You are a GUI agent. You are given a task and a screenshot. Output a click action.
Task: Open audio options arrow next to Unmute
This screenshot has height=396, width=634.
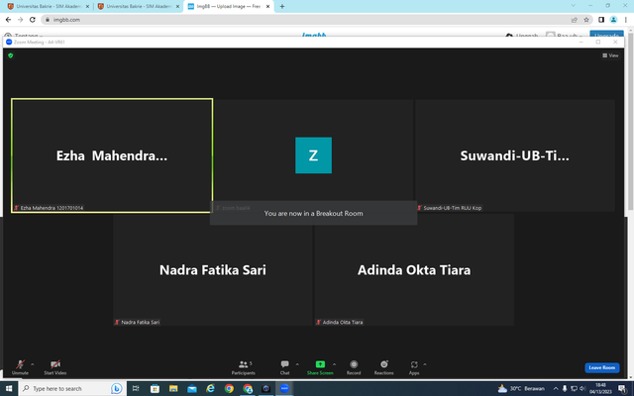pos(33,364)
